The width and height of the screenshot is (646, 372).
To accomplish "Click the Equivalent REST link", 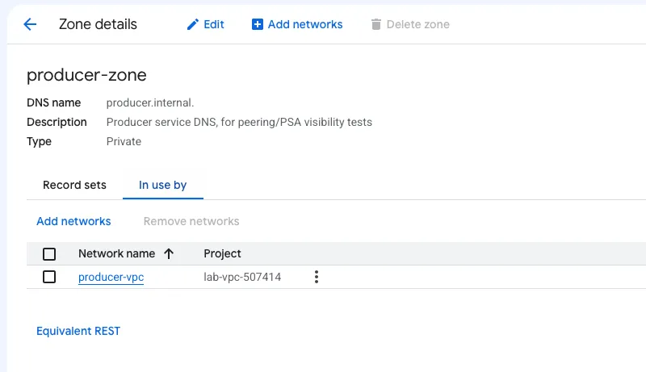I will click(x=78, y=332).
